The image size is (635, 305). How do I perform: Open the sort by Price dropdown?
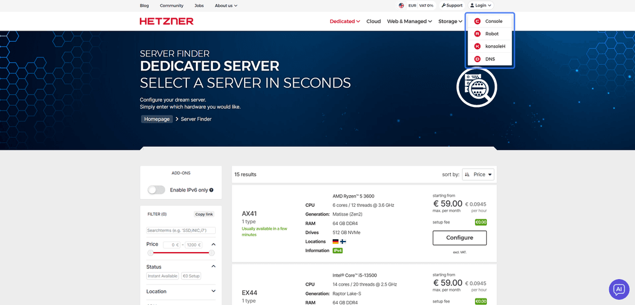click(x=478, y=175)
